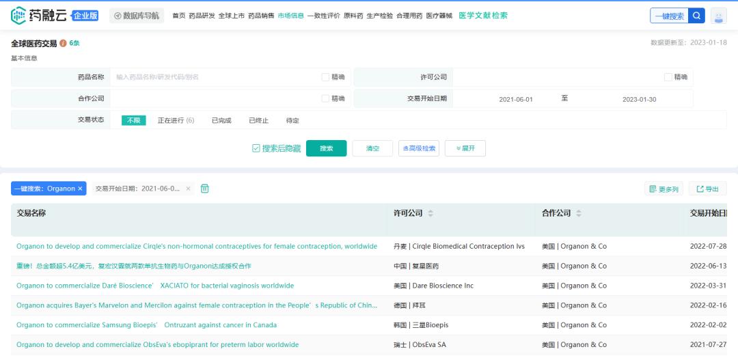
Task: Click 丹麦 | Cirqle Biomedical Contraception cell
Action: click(459, 247)
